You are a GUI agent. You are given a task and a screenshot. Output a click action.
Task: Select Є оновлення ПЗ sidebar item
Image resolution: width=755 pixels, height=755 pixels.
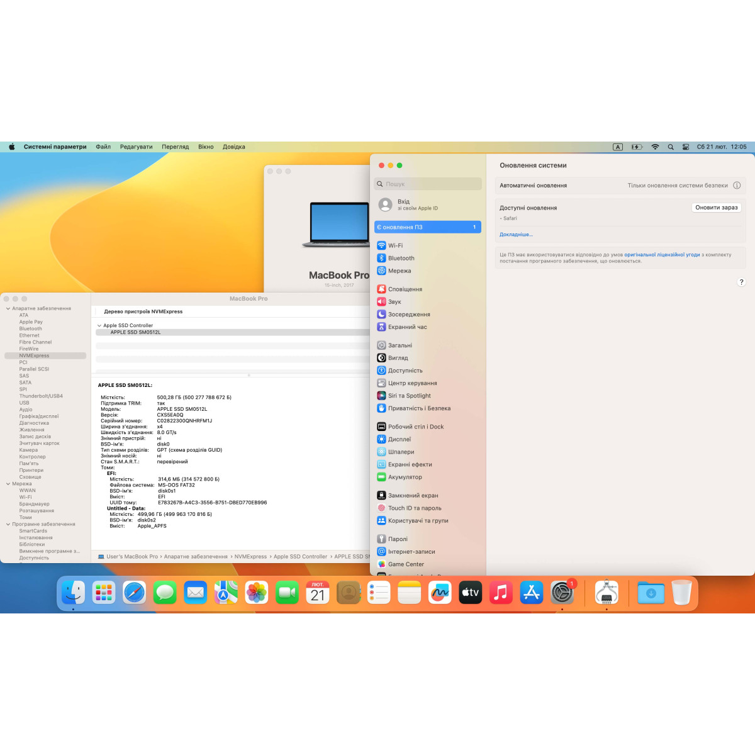coord(428,227)
